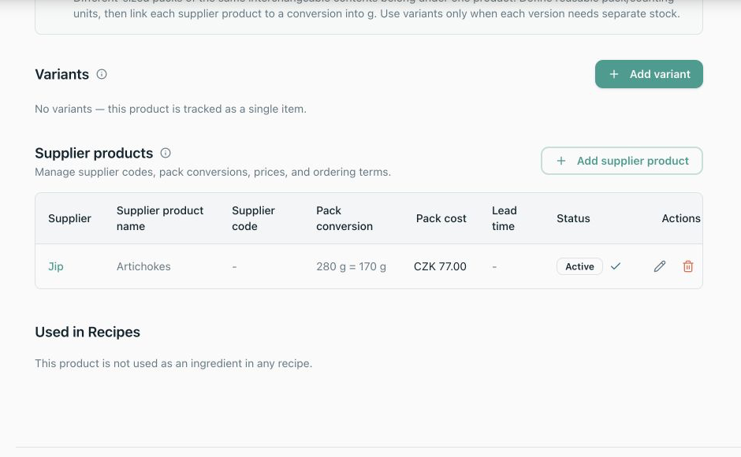The height and width of the screenshot is (457, 741).
Task: Open the info icon beside Supplier products
Action: coord(166,153)
